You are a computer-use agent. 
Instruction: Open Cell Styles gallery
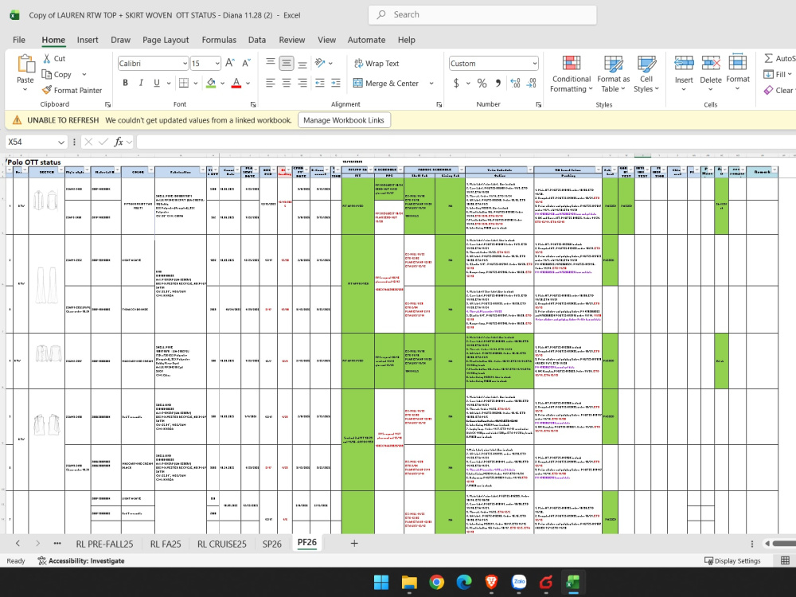[646, 75]
